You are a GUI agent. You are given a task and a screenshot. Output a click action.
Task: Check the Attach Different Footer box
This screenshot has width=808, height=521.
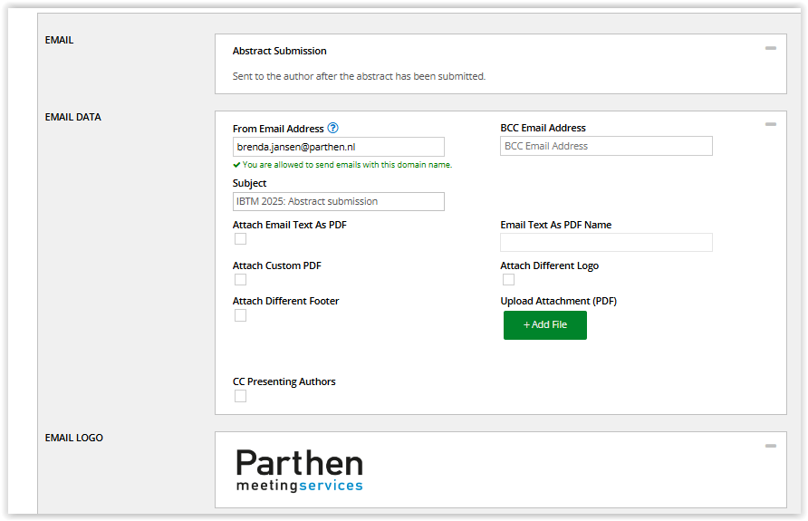(x=240, y=315)
